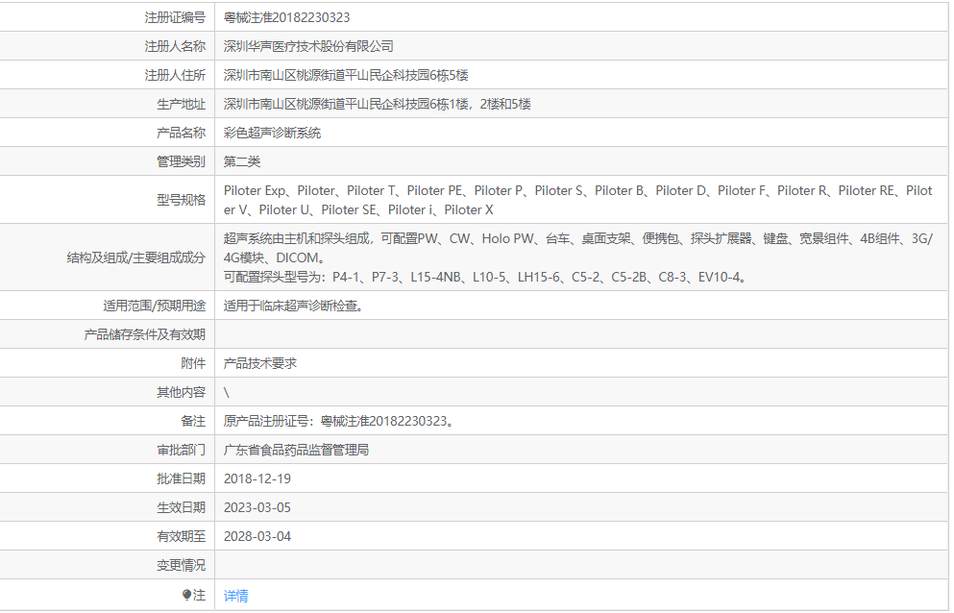Select the 批准日期 label

coord(182,478)
